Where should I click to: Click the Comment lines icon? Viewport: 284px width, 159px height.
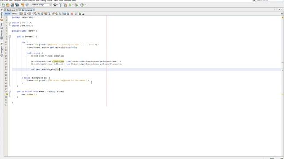pyautogui.click(x=80, y=14)
